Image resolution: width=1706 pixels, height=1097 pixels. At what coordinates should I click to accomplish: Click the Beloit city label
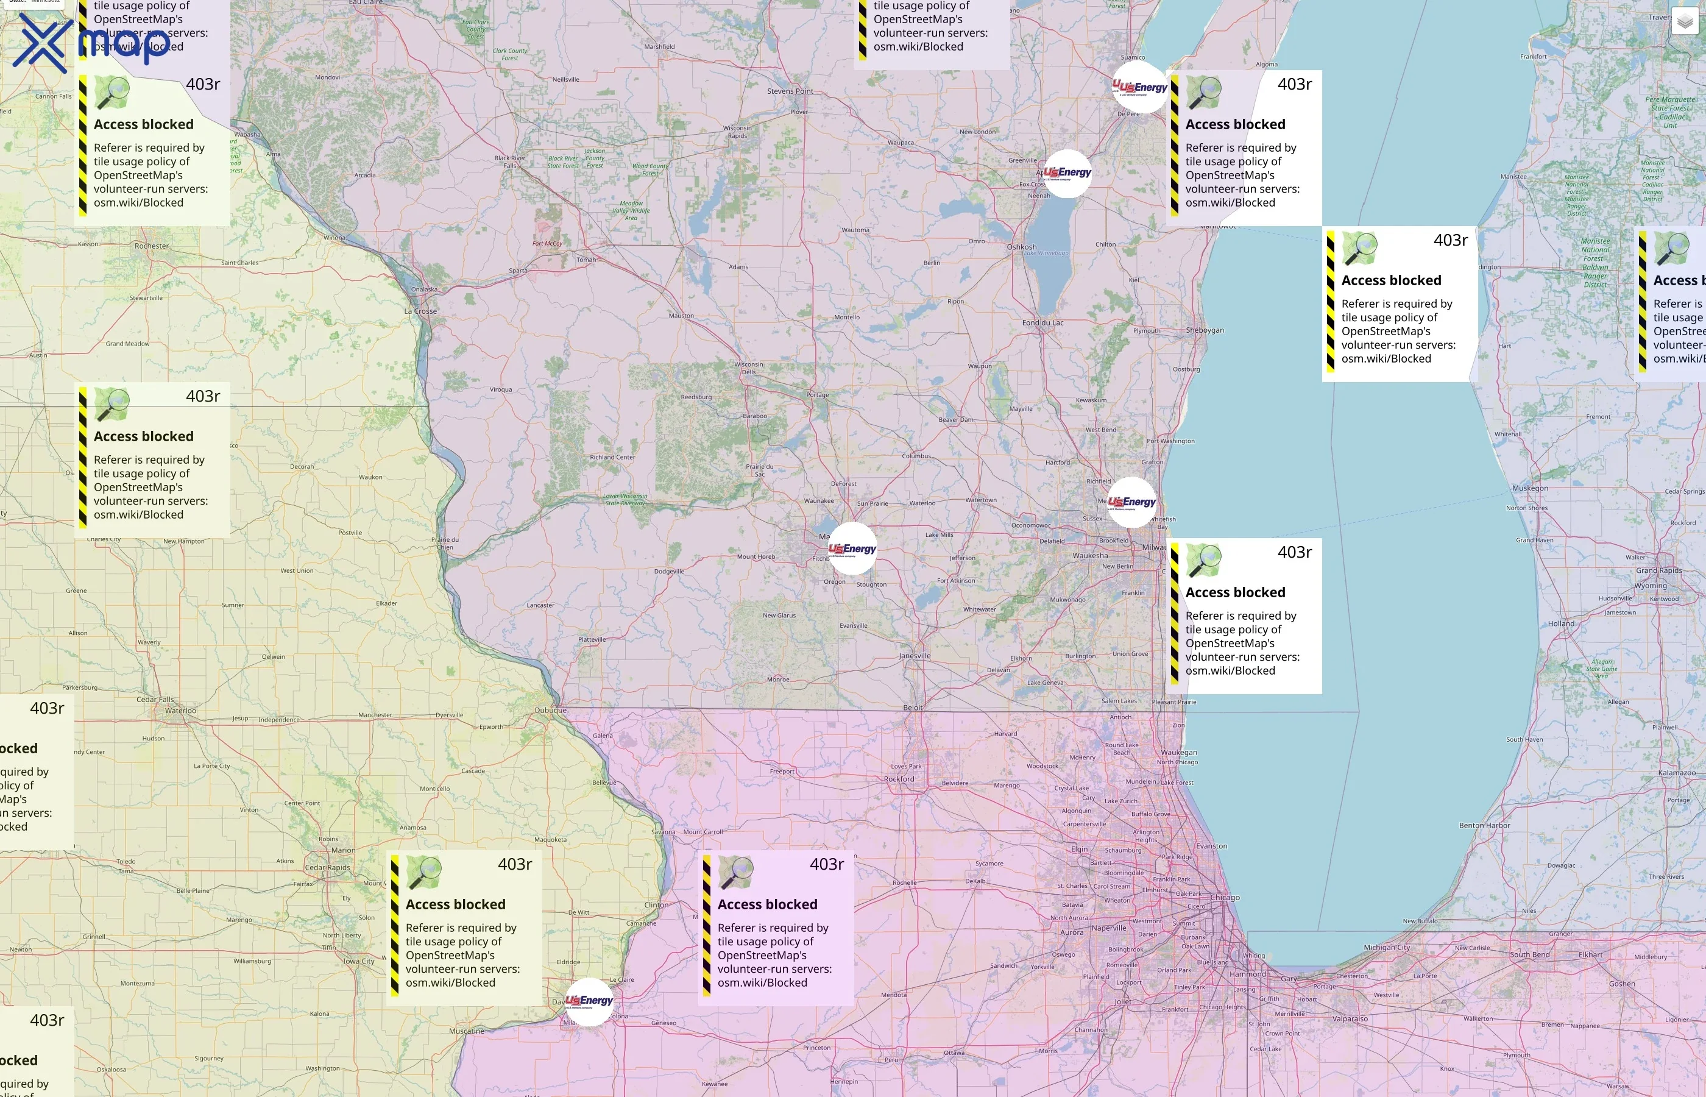coord(913,708)
